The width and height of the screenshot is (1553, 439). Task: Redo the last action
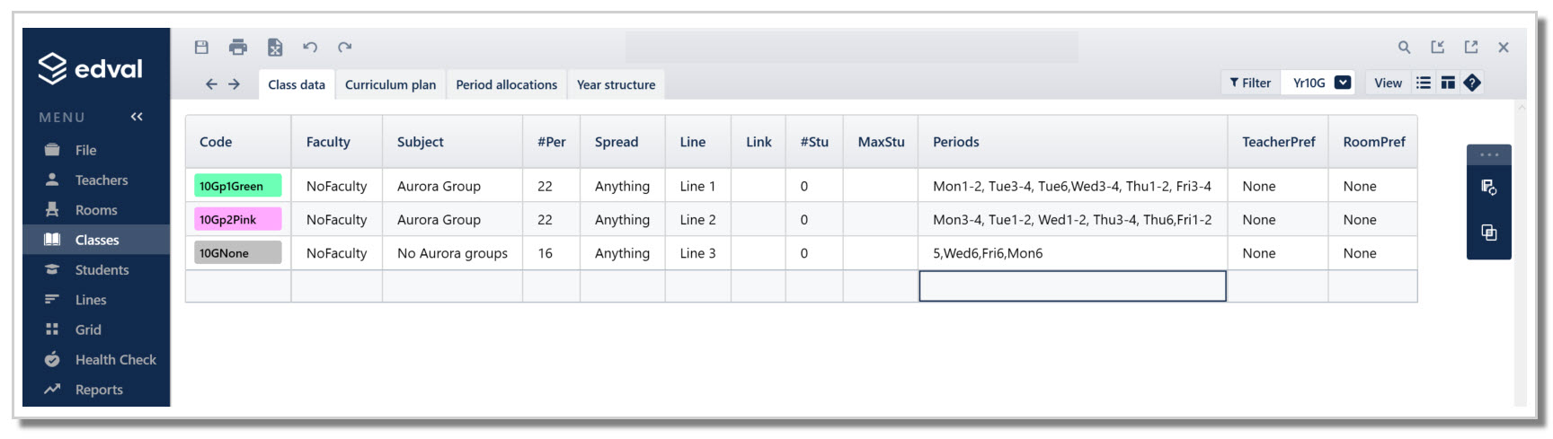[344, 48]
